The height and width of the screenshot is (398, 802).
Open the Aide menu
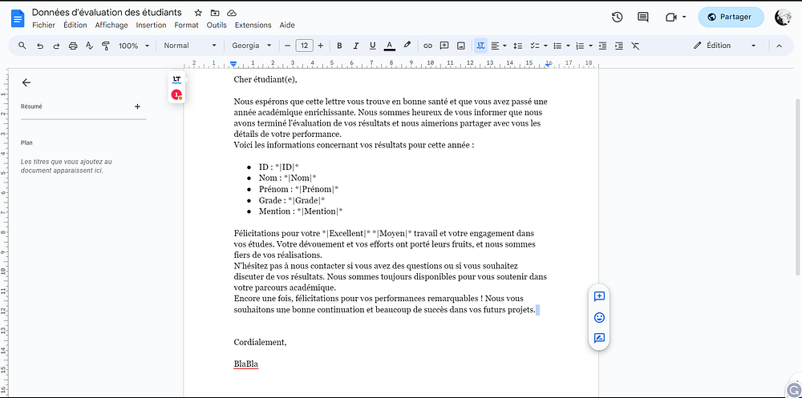pos(287,25)
